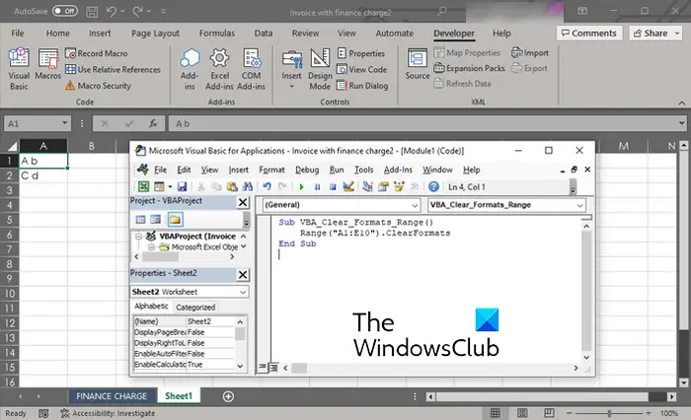Toggle Use Relative References
This screenshot has width=691, height=420.
click(x=113, y=70)
